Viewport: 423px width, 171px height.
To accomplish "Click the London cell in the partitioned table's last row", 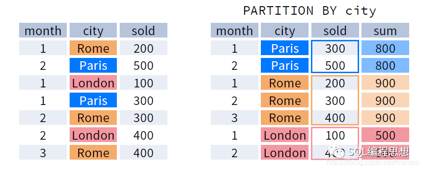I will click(x=285, y=152).
